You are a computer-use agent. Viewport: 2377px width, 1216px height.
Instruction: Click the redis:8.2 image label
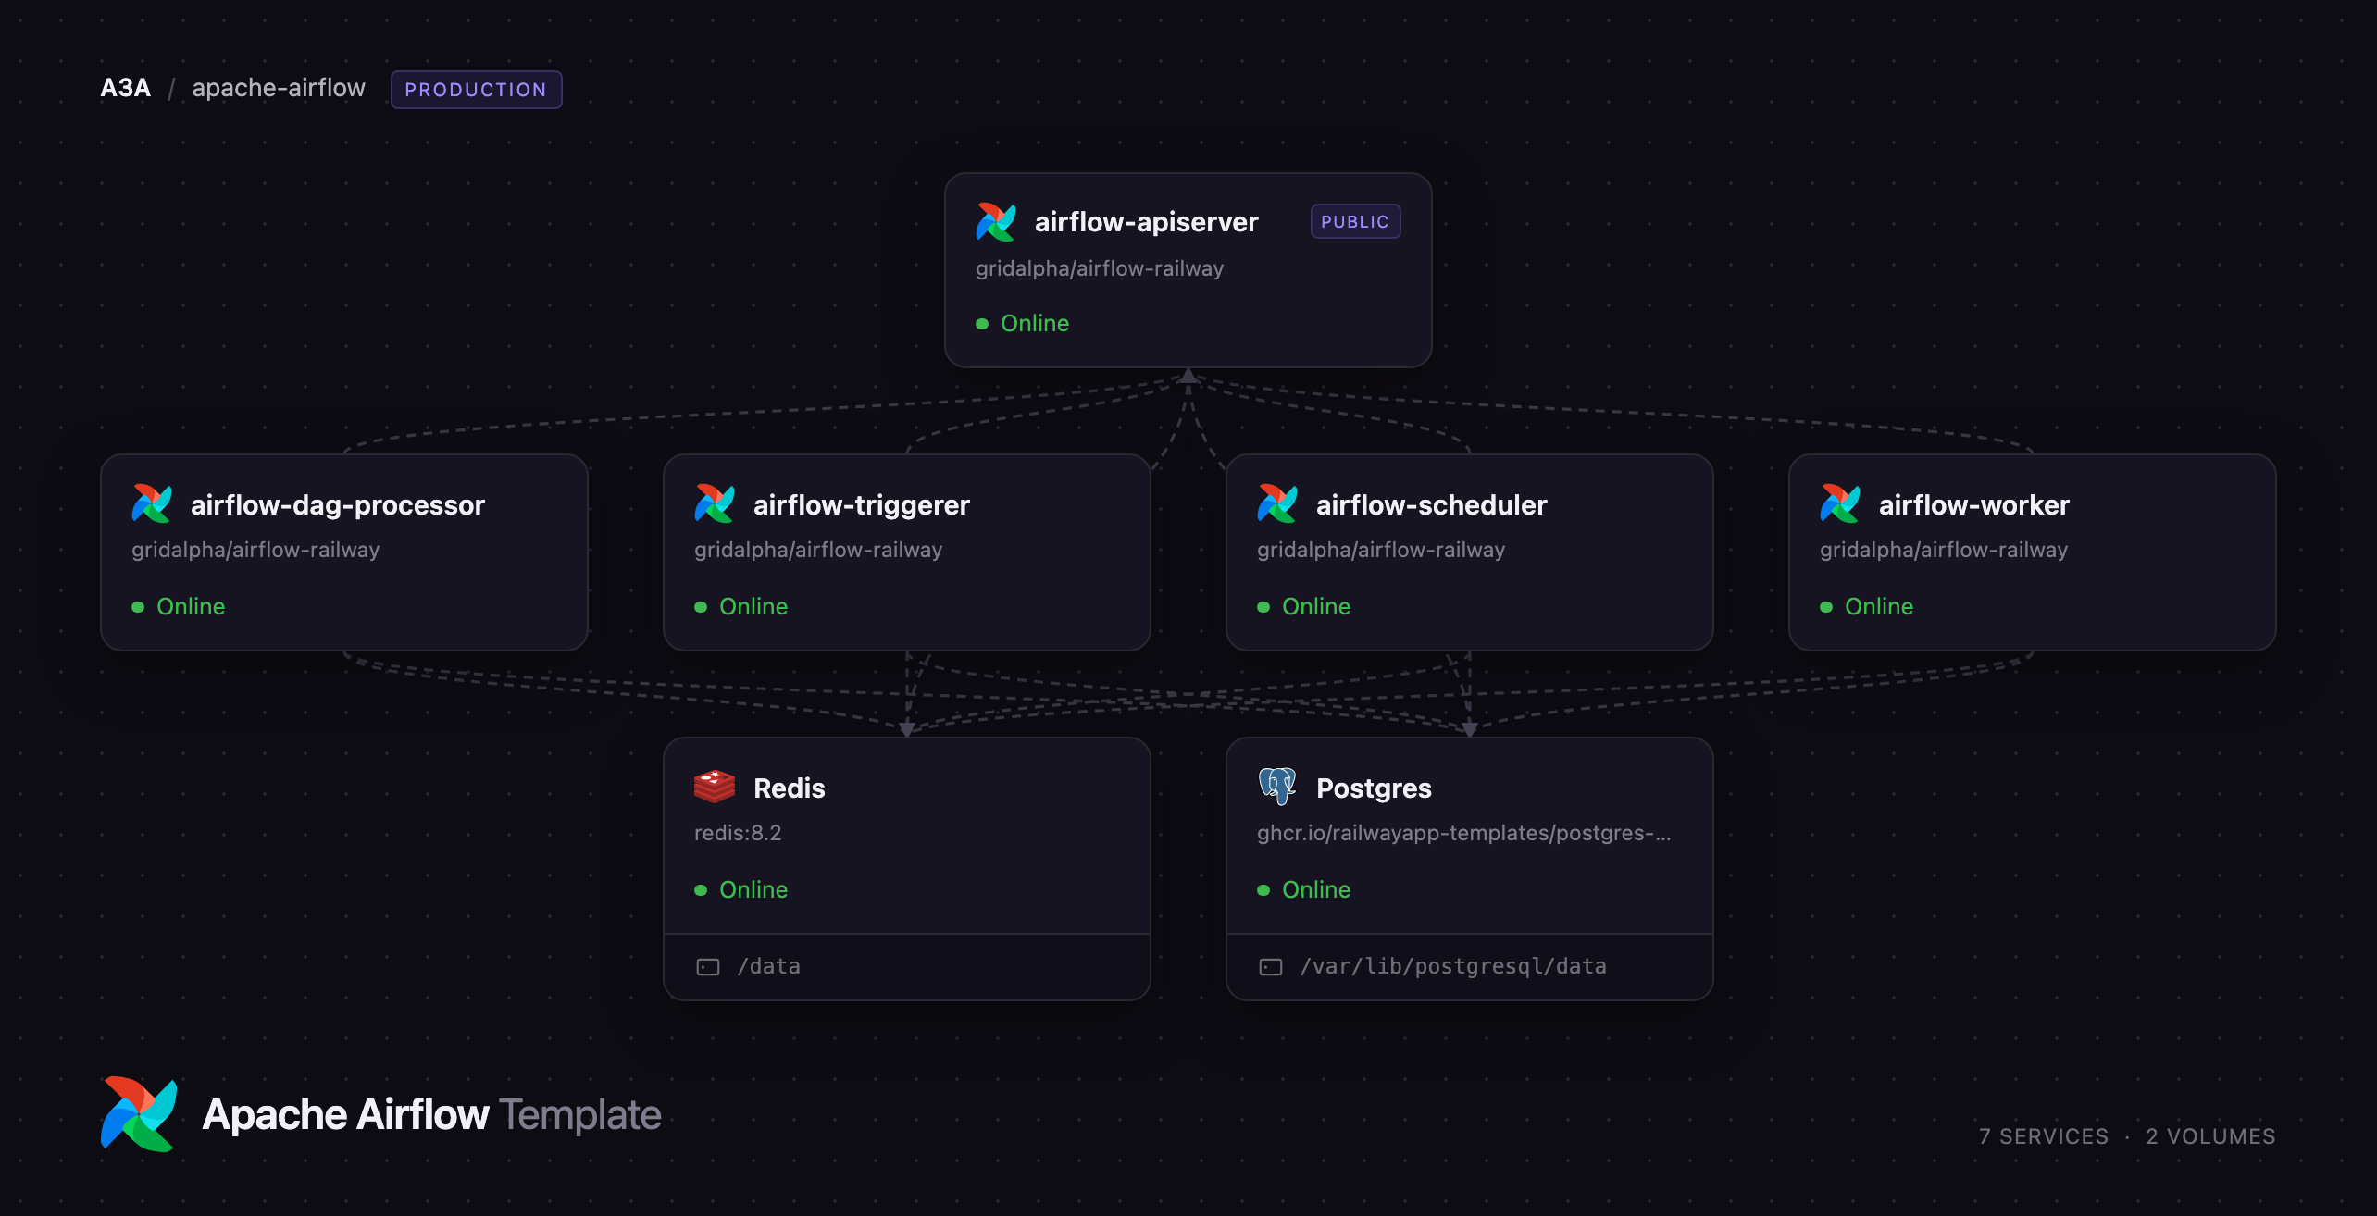pyautogui.click(x=738, y=834)
